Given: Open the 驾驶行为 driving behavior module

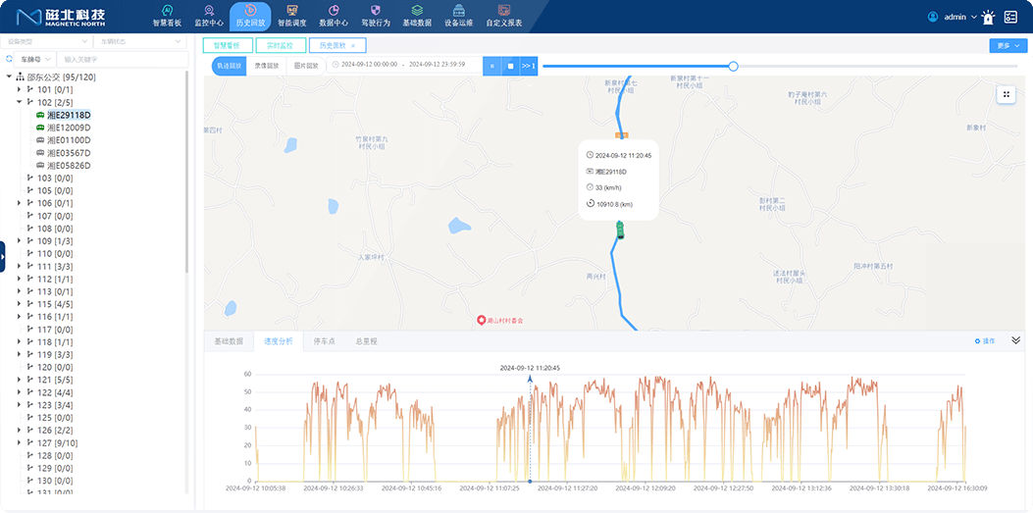Looking at the screenshot, I should tap(376, 16).
